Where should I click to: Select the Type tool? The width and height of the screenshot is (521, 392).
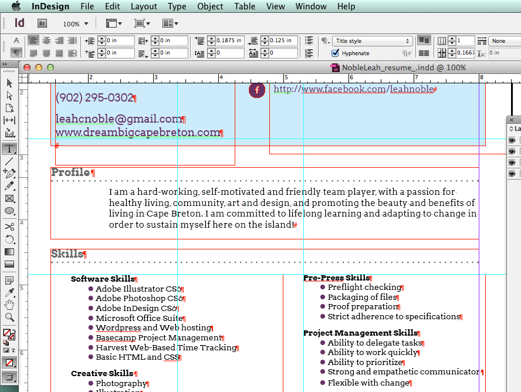[9, 149]
